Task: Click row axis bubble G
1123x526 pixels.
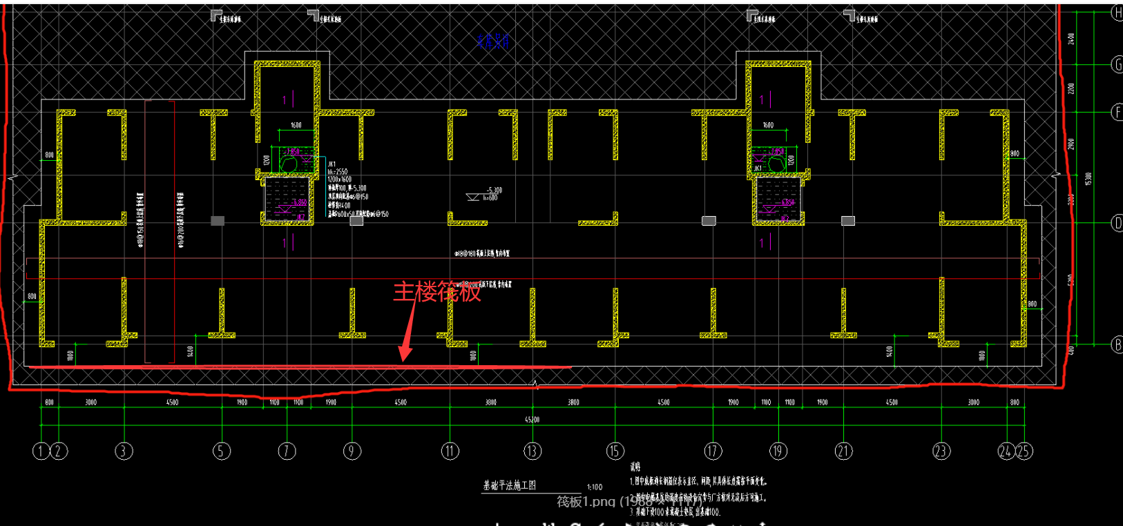Action: [1117, 64]
